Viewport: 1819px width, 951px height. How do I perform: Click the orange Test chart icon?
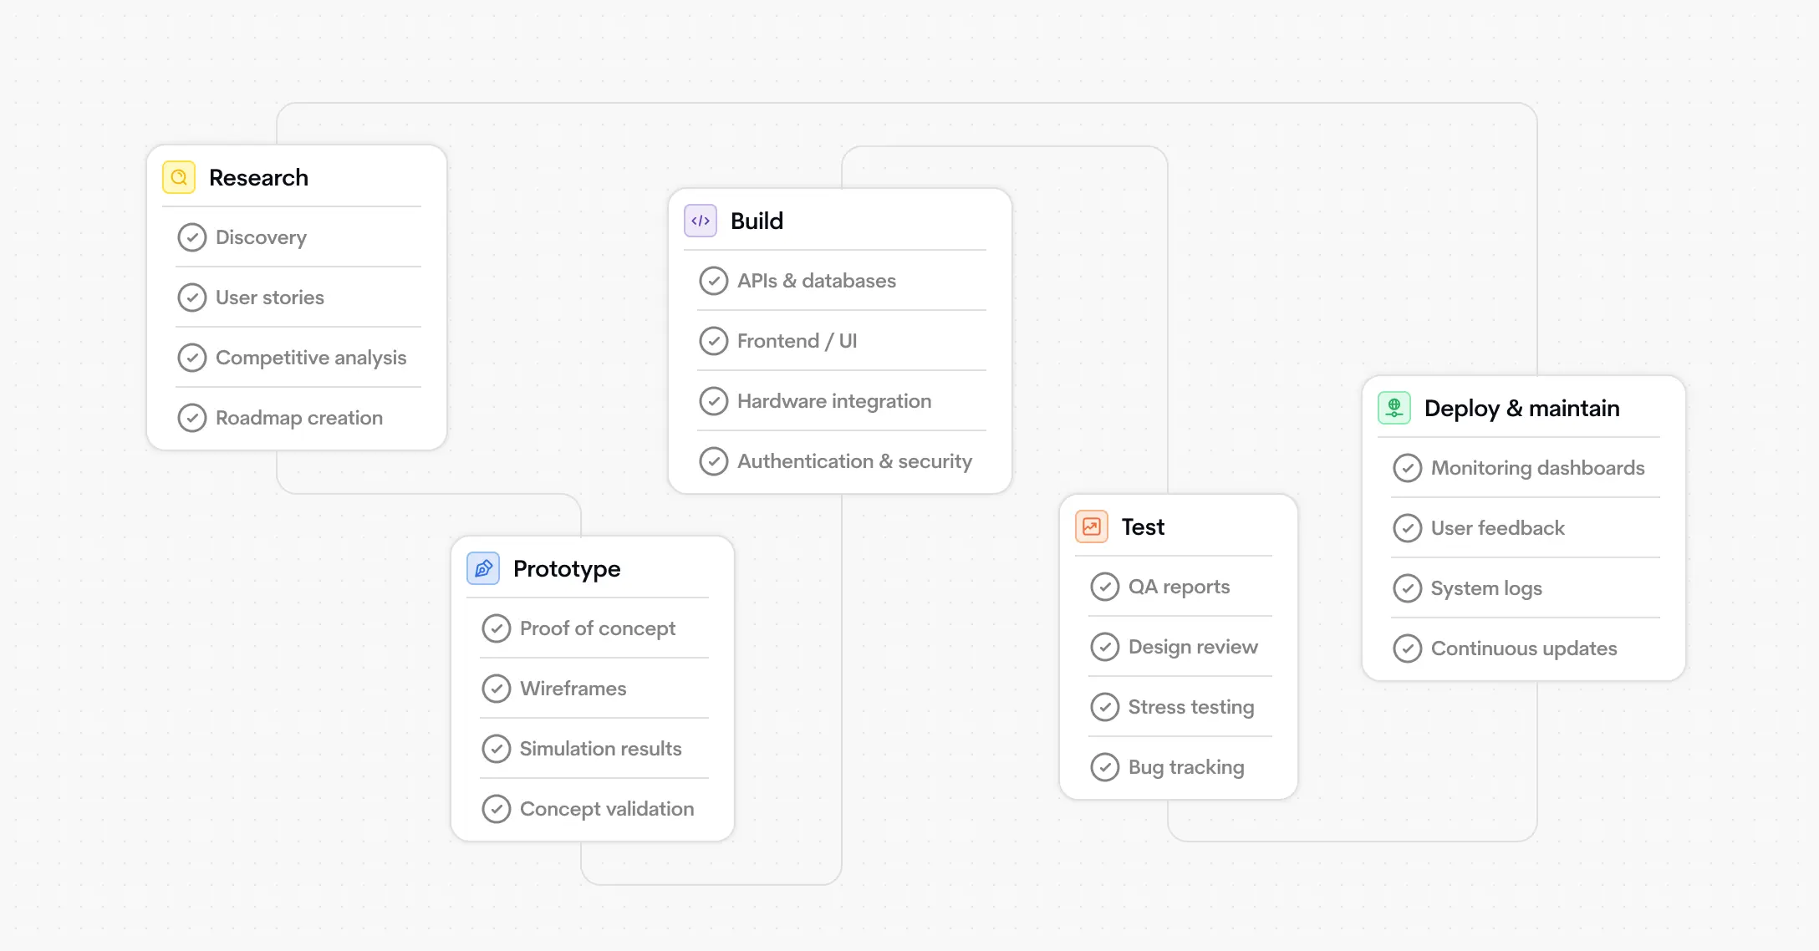click(1092, 526)
